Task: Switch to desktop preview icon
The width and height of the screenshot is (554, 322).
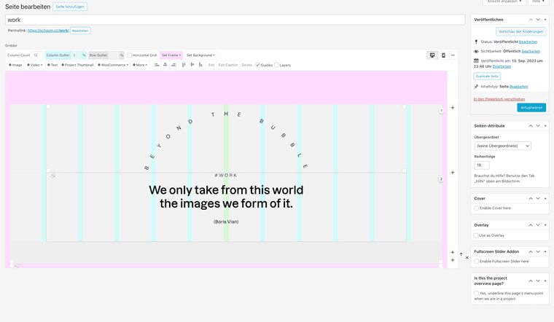Action: click(x=432, y=55)
